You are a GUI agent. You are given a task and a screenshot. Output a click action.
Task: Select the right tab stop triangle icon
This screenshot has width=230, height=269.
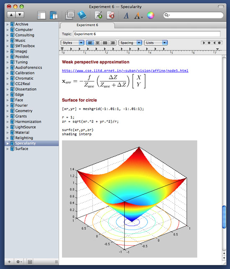click(x=214, y=43)
